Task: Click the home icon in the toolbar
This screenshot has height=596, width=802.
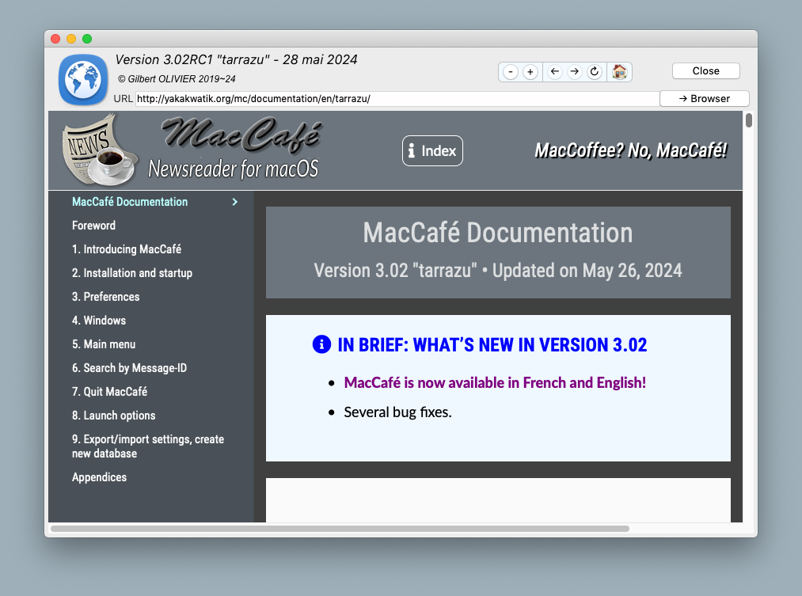Action: [x=619, y=72]
